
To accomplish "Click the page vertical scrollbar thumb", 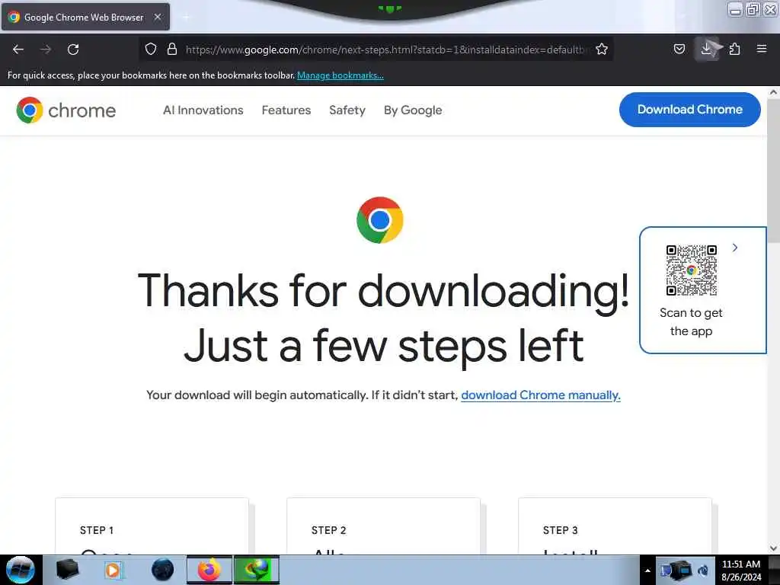I will pyautogui.click(x=774, y=169).
